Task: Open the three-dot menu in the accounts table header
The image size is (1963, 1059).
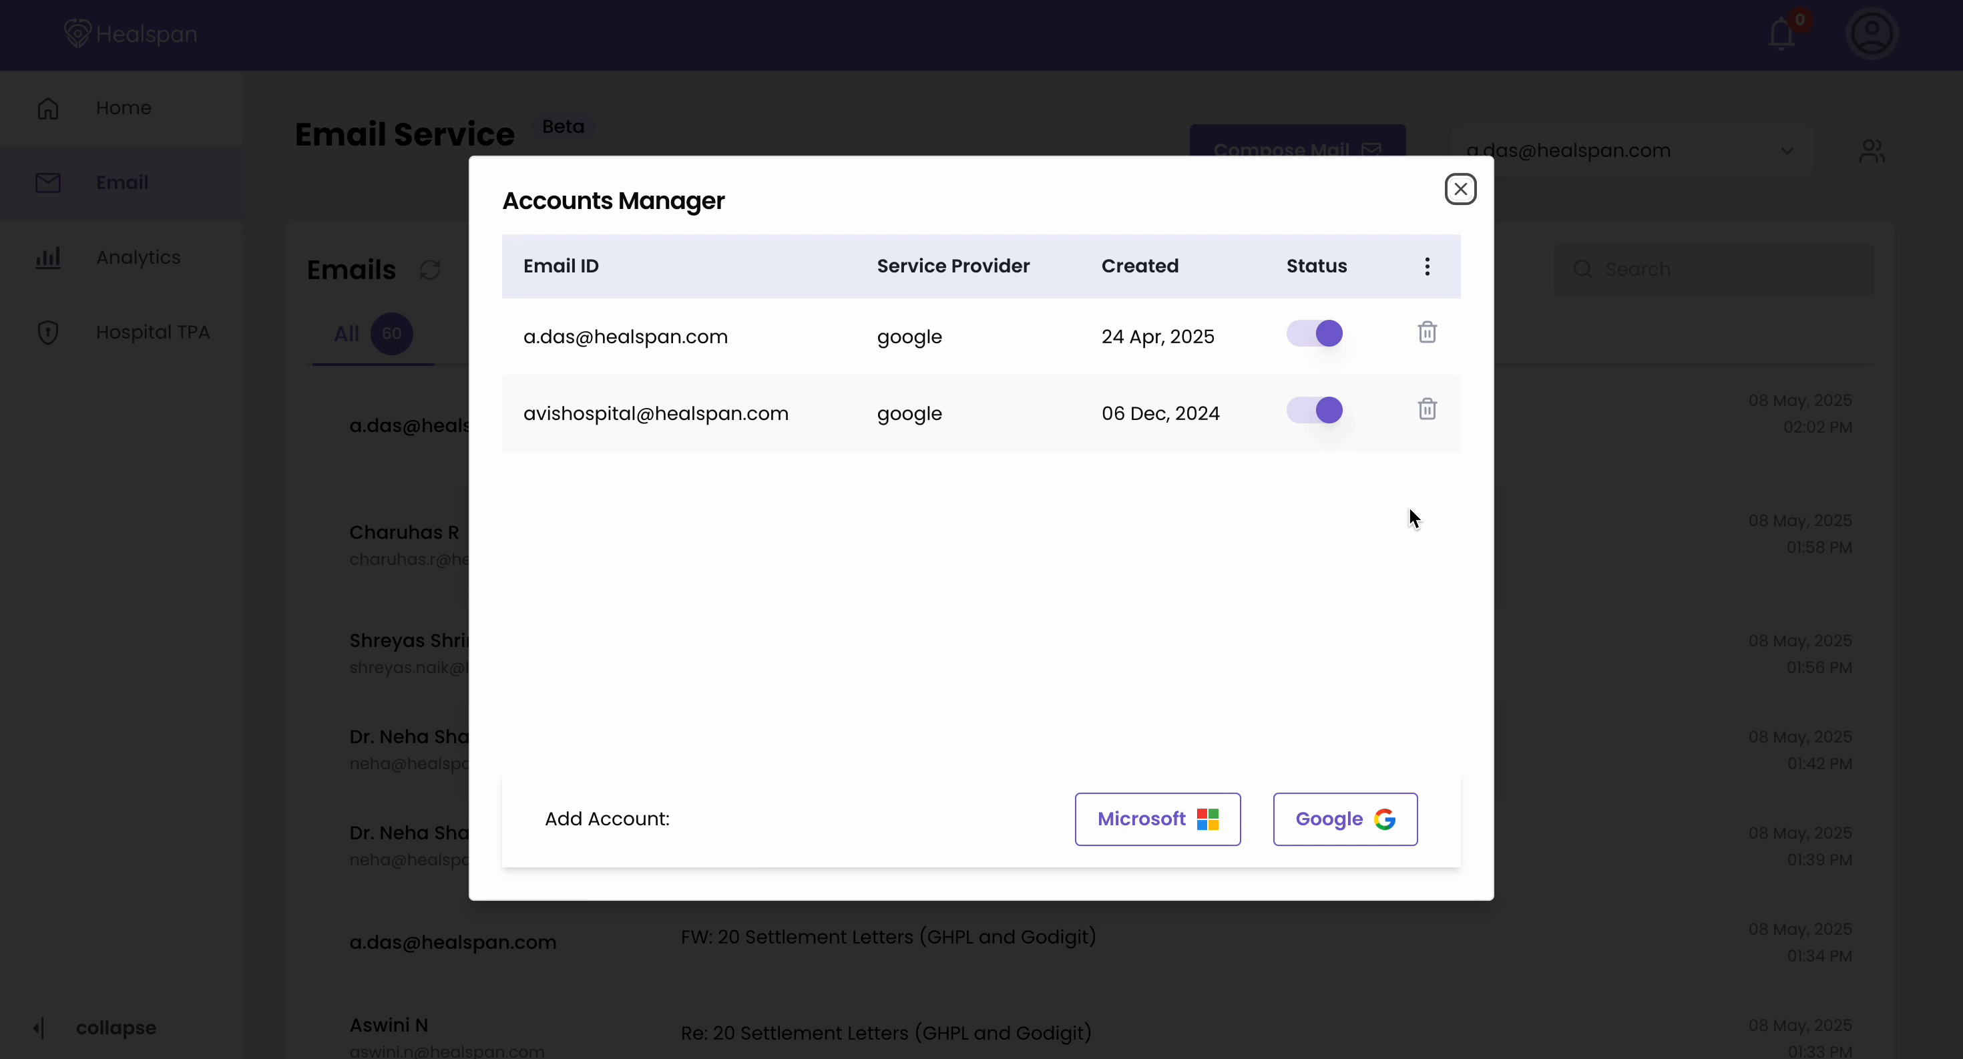Action: [x=1427, y=266]
